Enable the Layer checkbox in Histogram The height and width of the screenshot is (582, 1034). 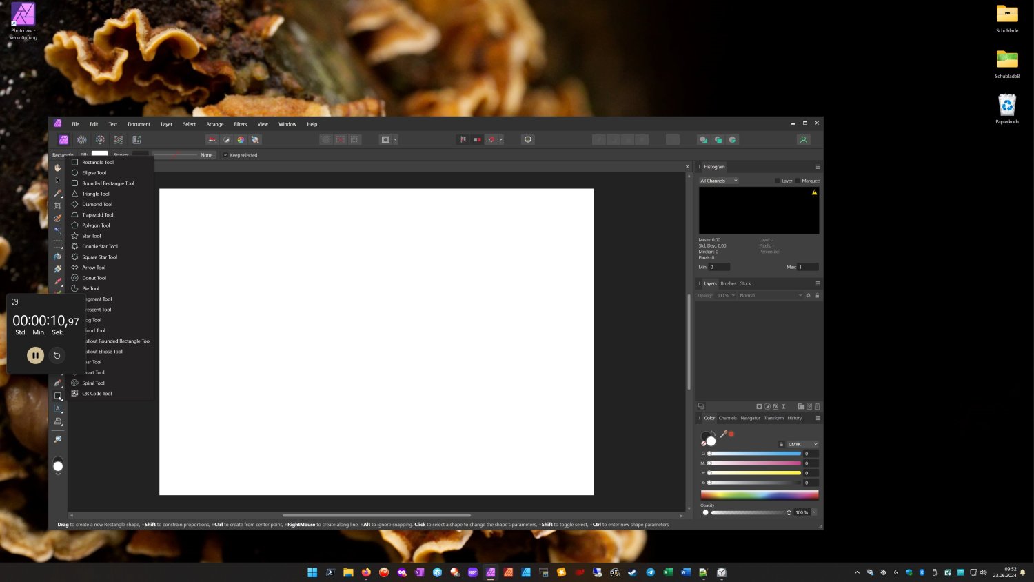click(x=777, y=181)
